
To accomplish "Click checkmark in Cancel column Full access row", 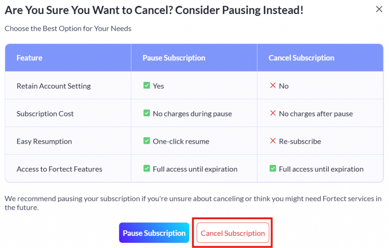I will point(273,168).
